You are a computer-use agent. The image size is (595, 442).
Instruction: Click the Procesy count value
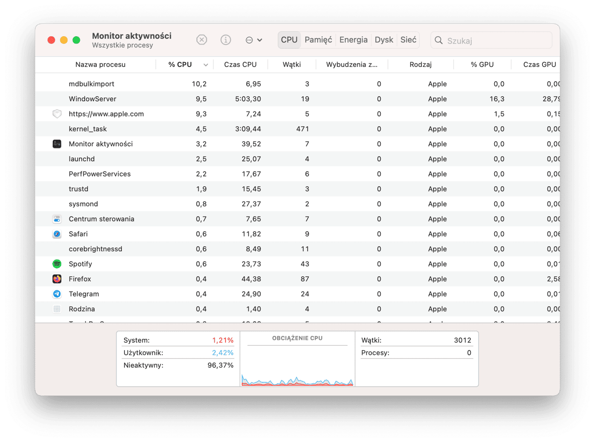click(469, 353)
